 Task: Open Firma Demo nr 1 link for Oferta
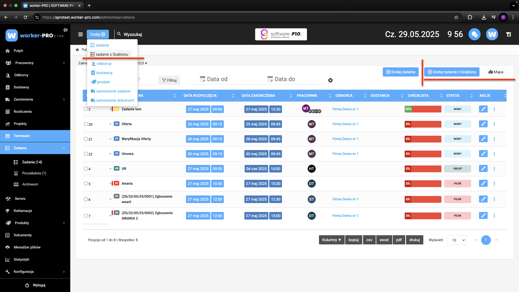[345, 124]
